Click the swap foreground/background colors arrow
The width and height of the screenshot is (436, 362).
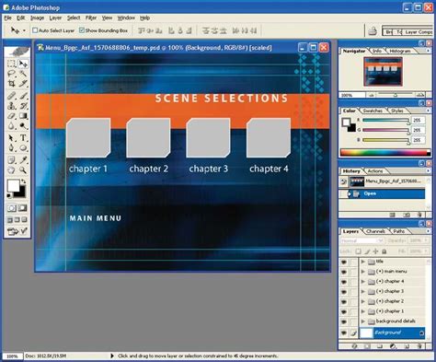coord(24,181)
